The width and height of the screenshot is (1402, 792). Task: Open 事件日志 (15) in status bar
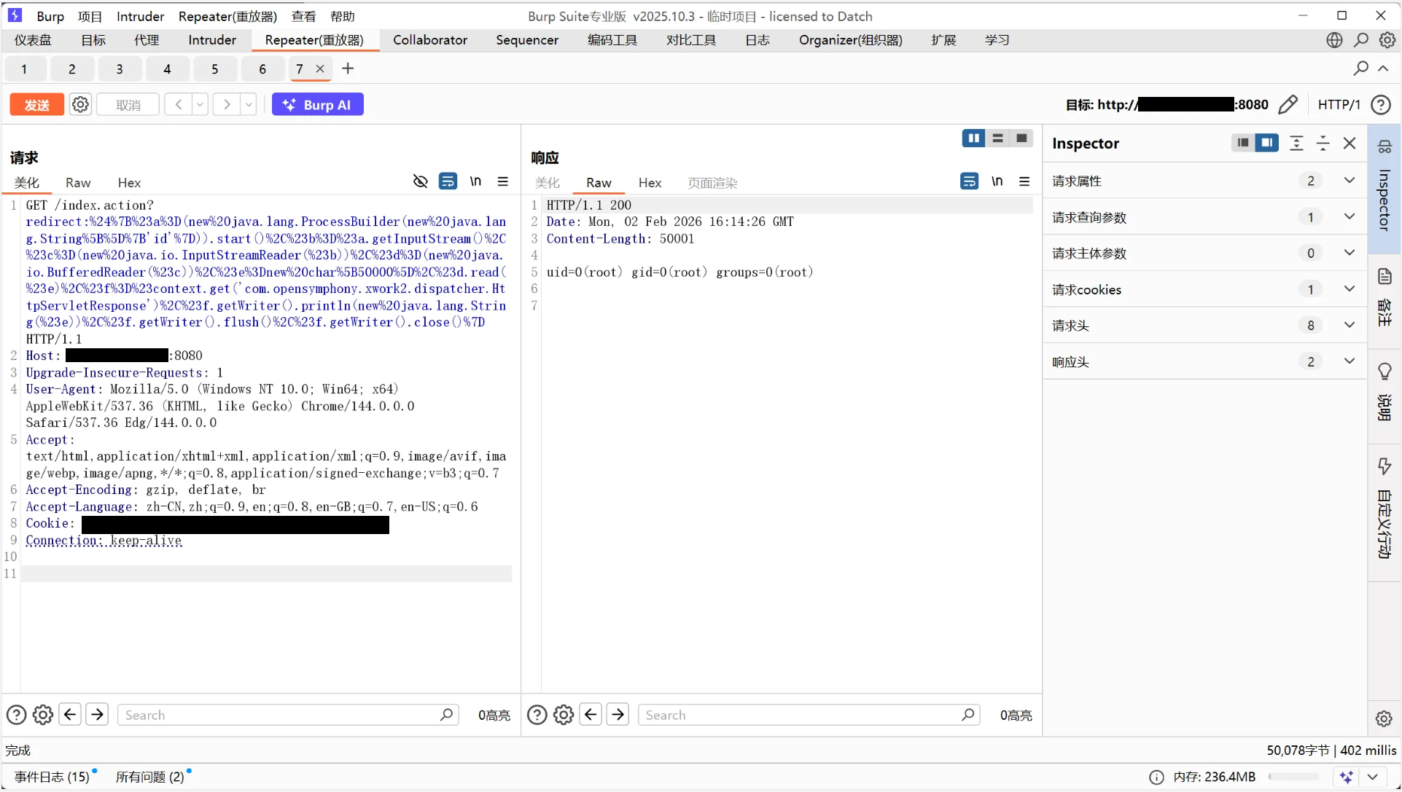(x=52, y=777)
